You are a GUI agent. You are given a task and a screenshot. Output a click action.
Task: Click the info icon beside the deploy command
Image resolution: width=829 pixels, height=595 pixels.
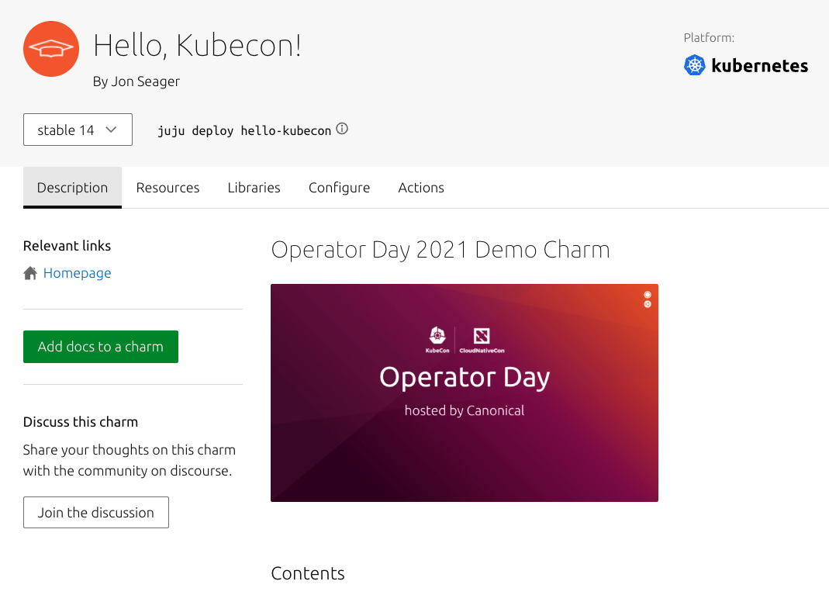pos(341,130)
